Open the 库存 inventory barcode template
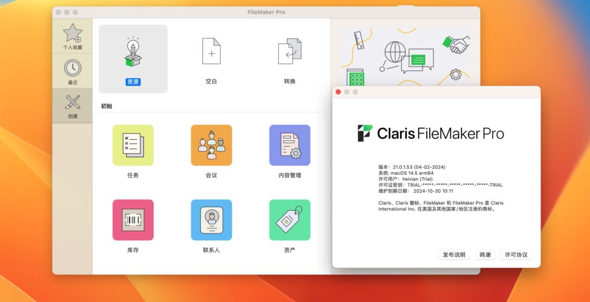The width and height of the screenshot is (590, 302). pyautogui.click(x=133, y=220)
